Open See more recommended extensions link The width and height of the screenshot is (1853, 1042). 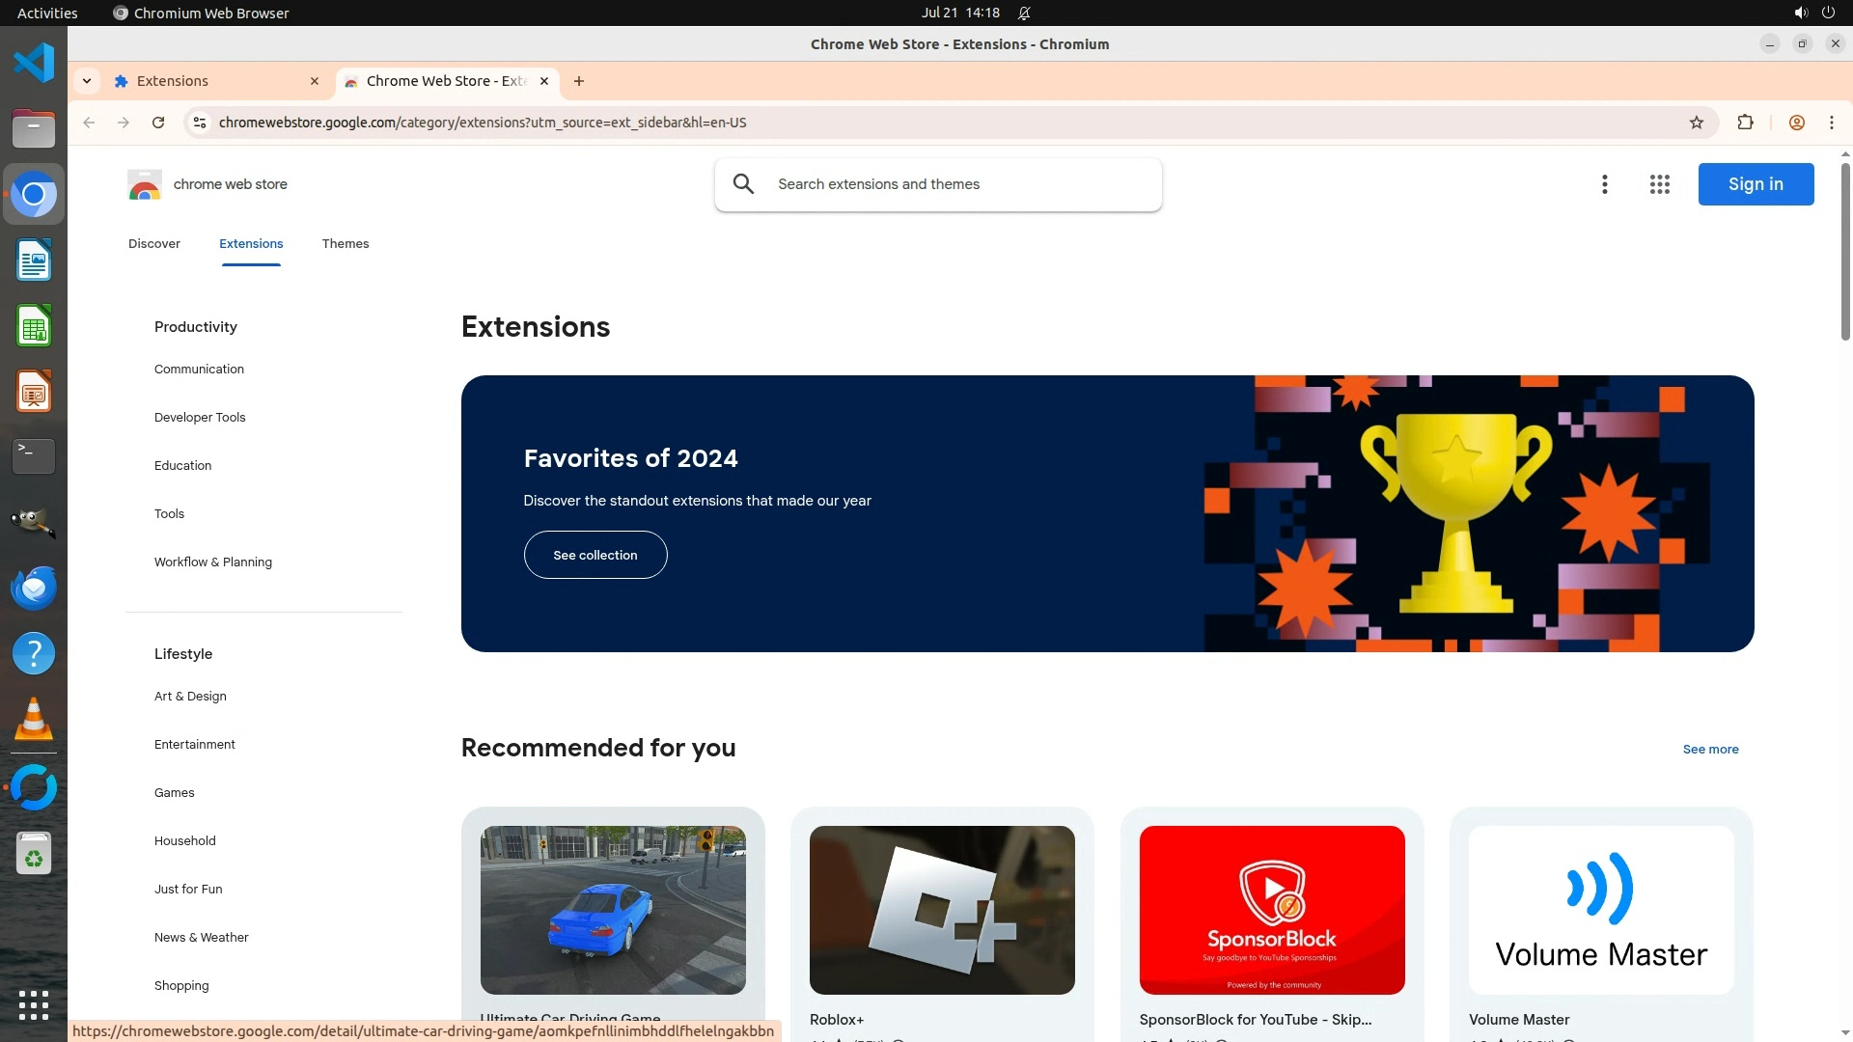pyautogui.click(x=1710, y=749)
